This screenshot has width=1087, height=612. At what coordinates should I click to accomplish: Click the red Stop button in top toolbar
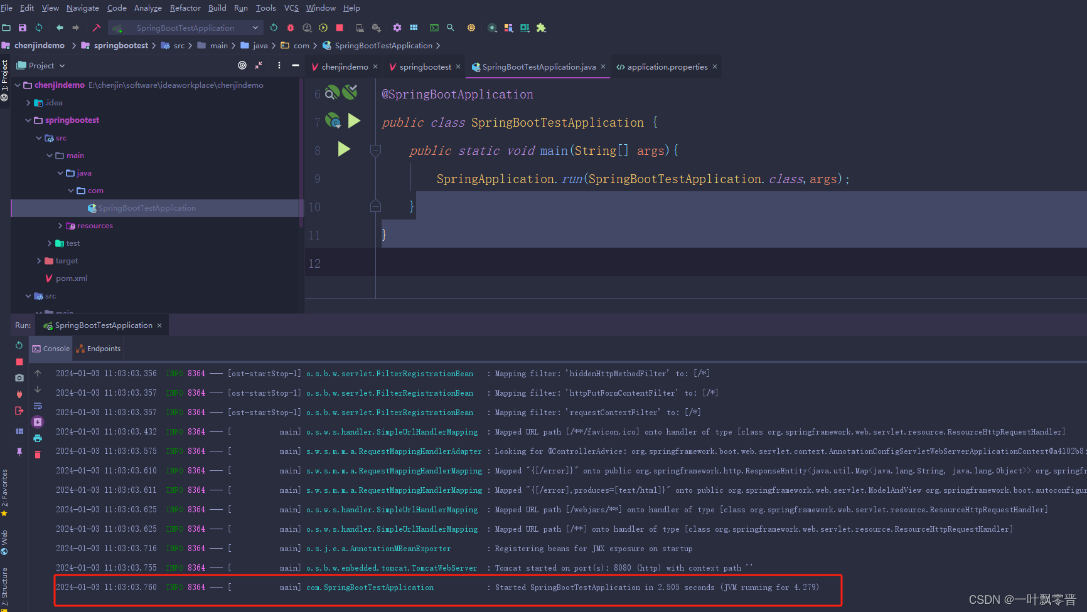[340, 28]
